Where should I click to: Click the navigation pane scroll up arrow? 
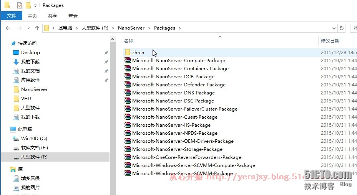tap(113, 39)
